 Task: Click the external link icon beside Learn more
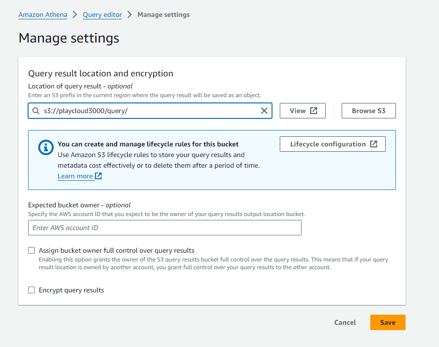coord(98,176)
